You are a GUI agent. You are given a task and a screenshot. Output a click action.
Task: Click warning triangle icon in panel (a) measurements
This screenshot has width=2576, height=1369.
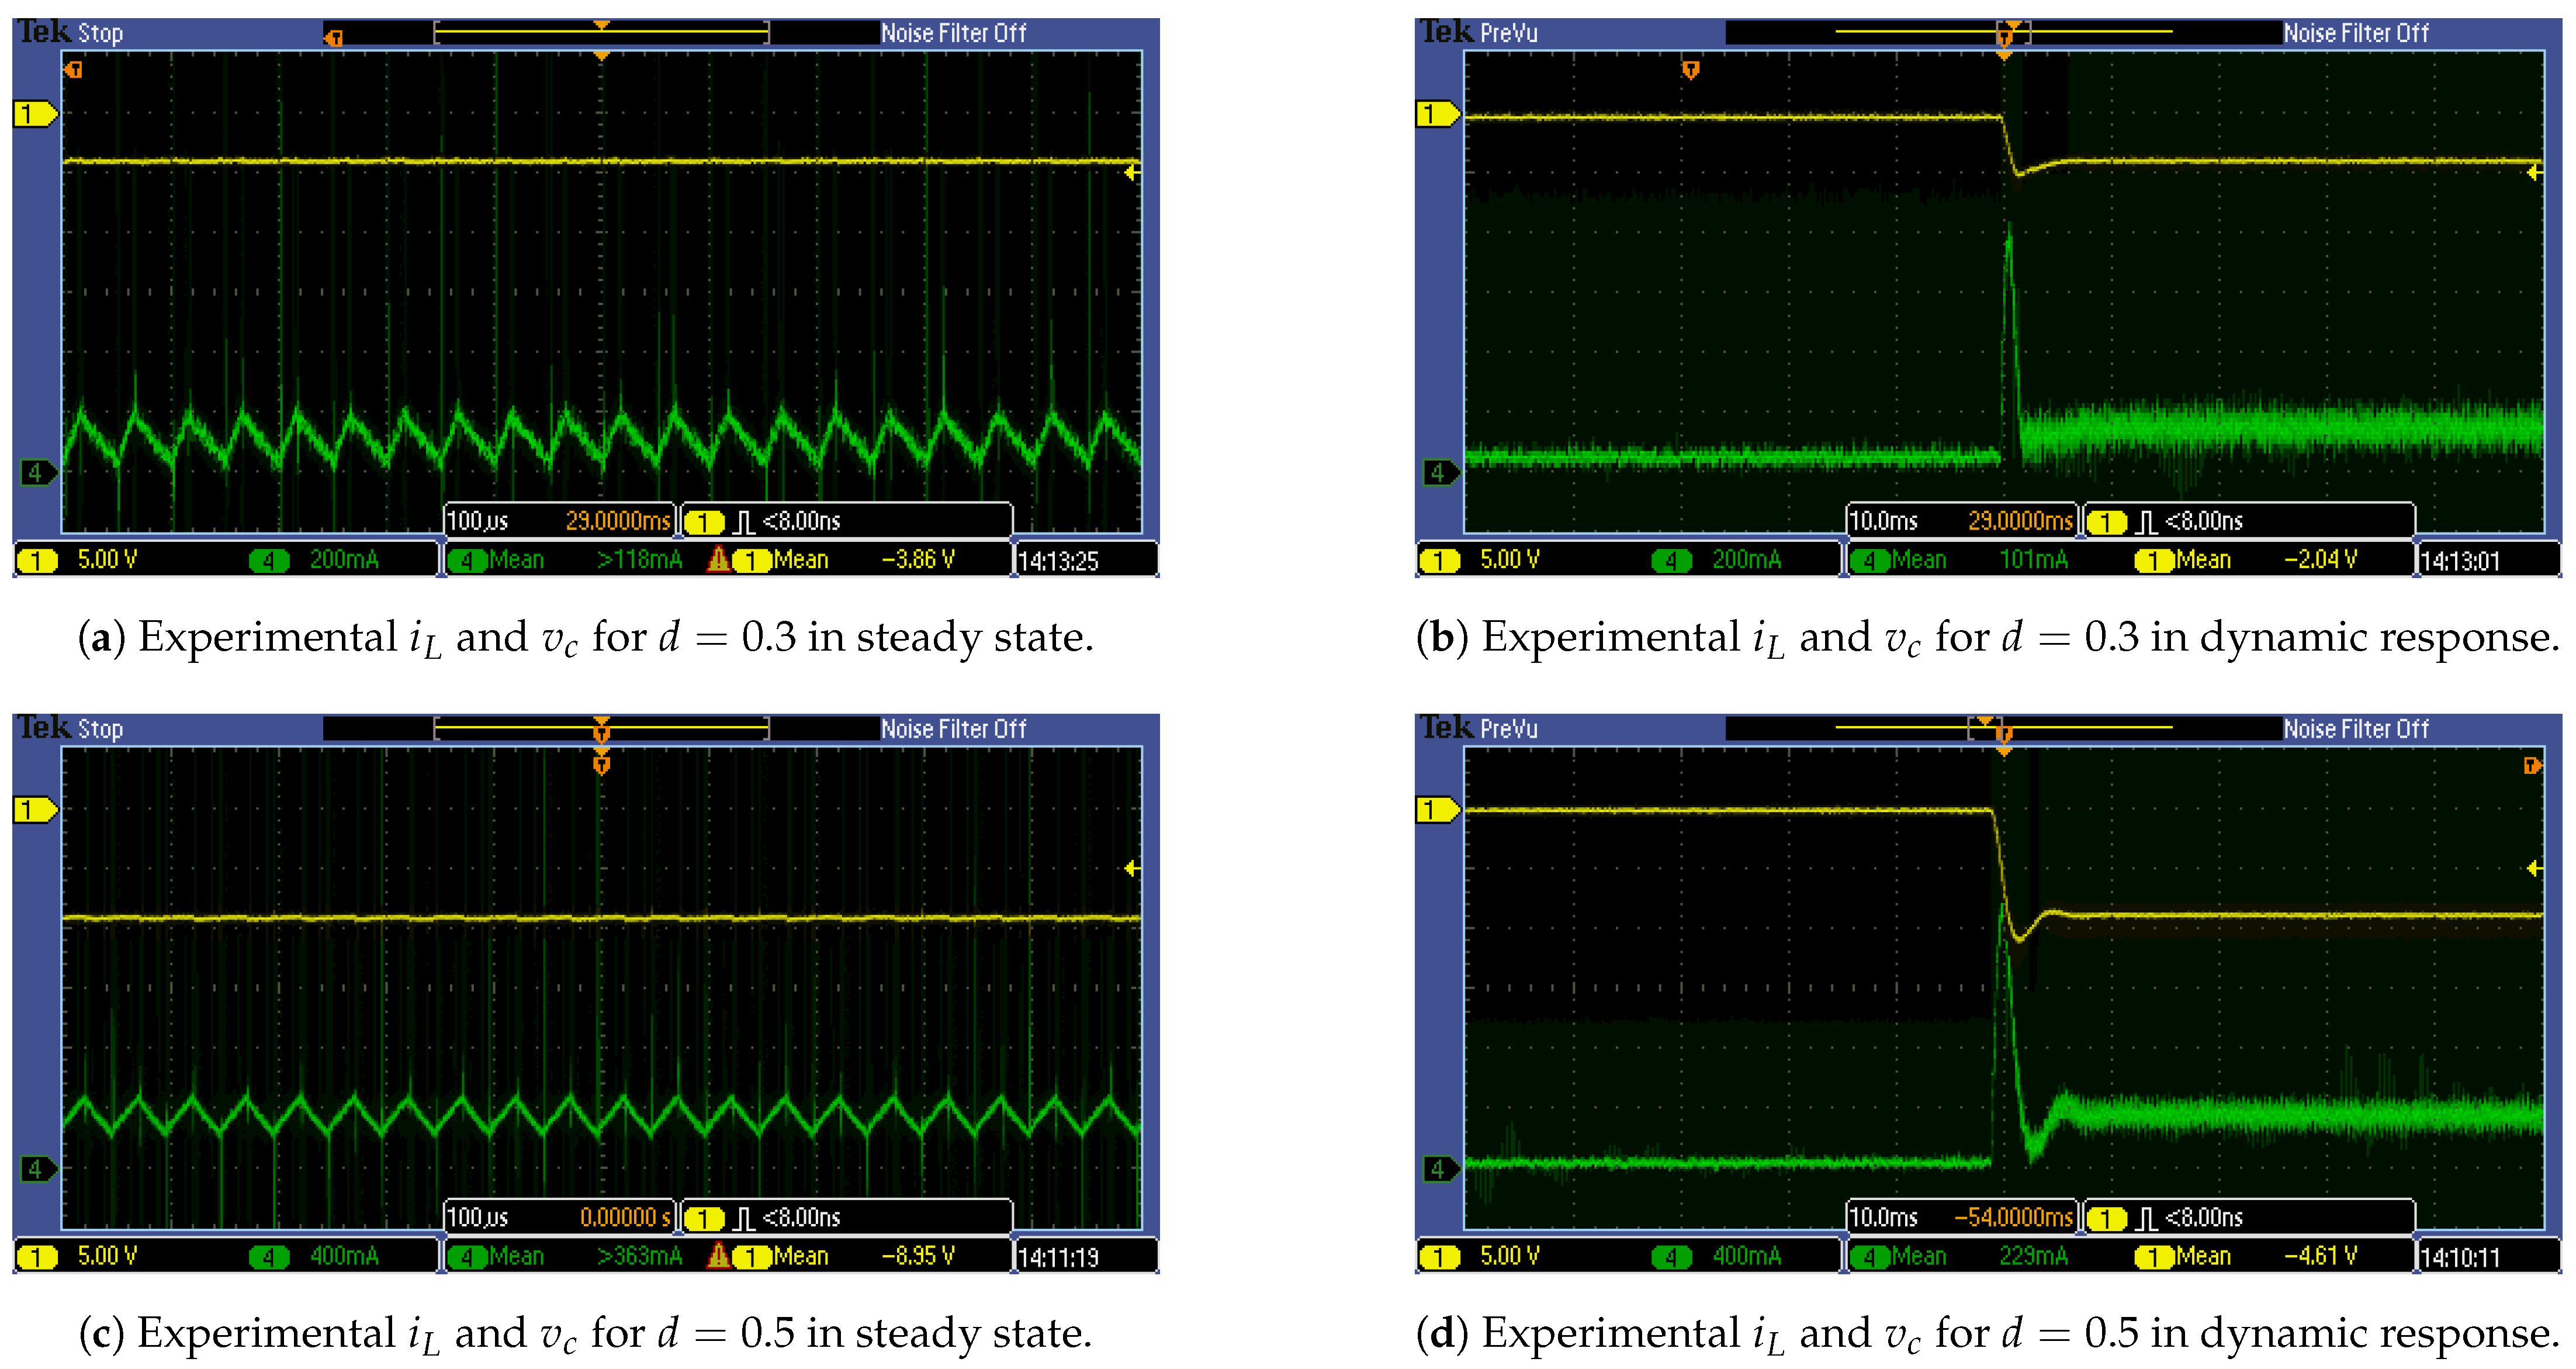[718, 559]
